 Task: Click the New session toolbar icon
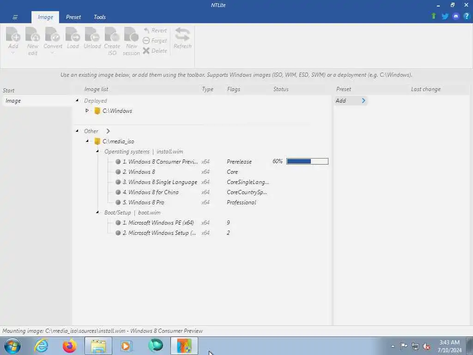[x=131, y=34]
